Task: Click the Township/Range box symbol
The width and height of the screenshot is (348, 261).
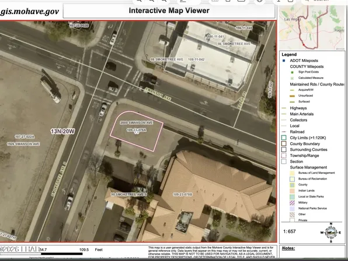Action: [x=284, y=156]
